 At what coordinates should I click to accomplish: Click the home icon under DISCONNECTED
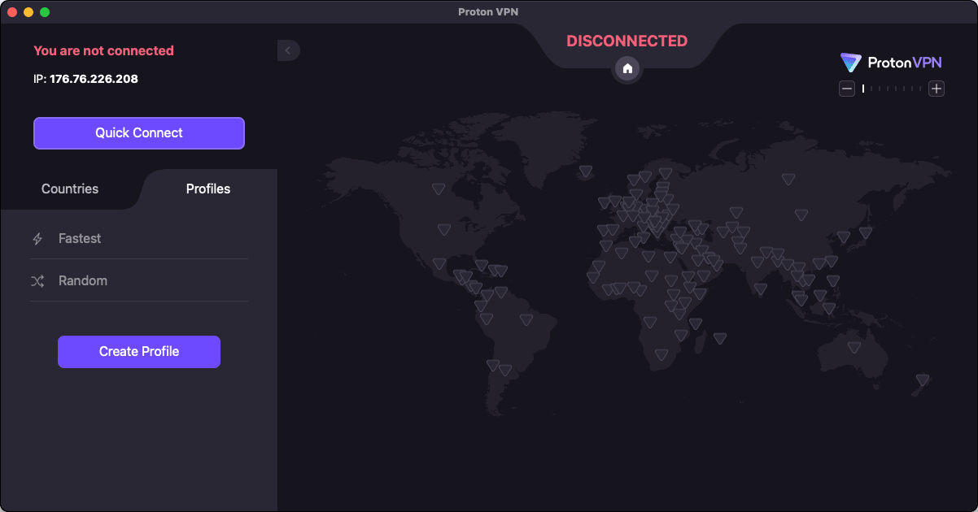coord(627,69)
